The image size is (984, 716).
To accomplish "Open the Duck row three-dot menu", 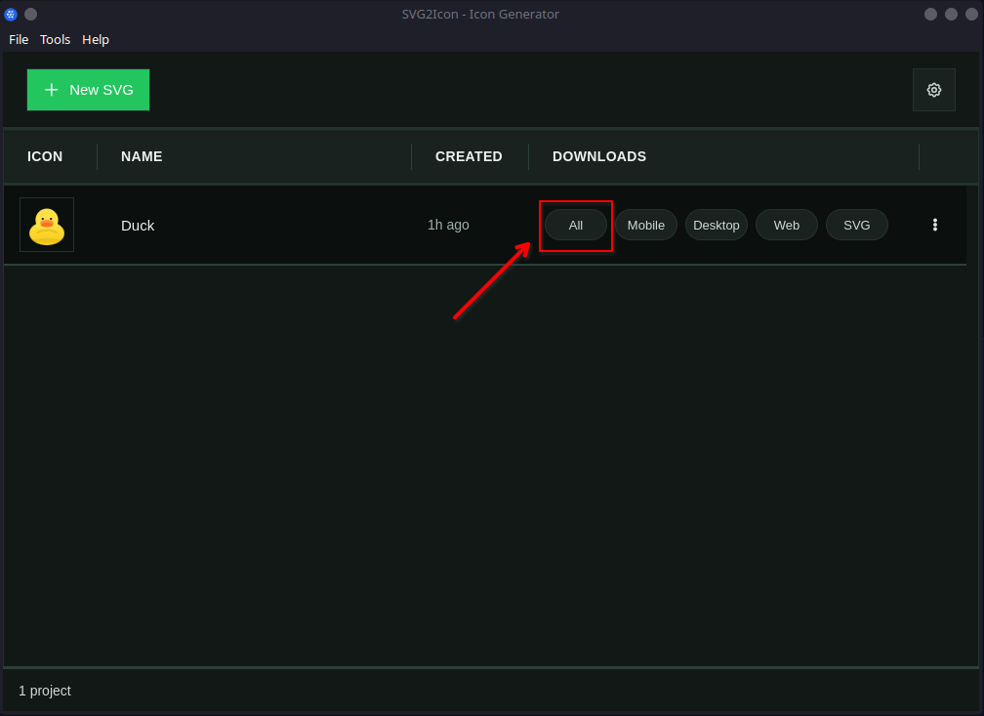I will pyautogui.click(x=934, y=225).
